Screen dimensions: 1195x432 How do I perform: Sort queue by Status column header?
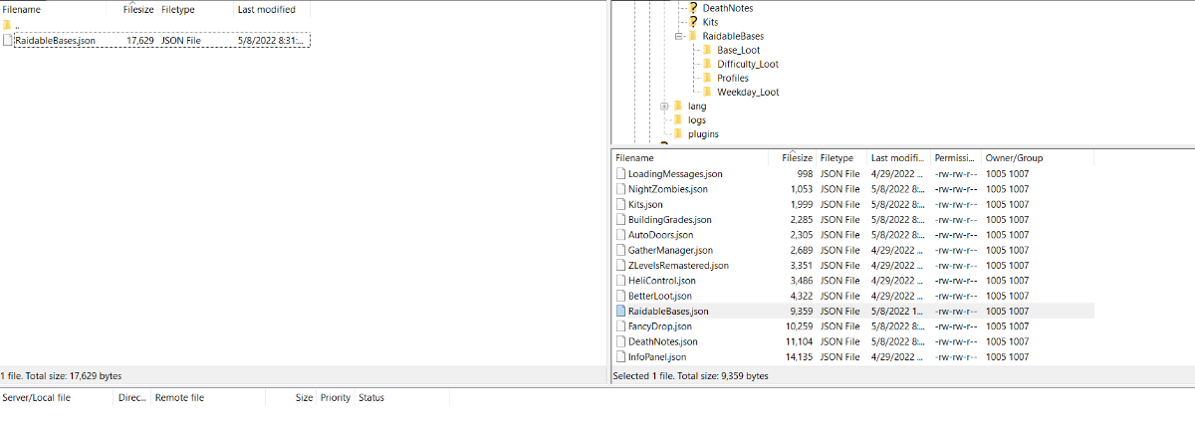coord(371,398)
